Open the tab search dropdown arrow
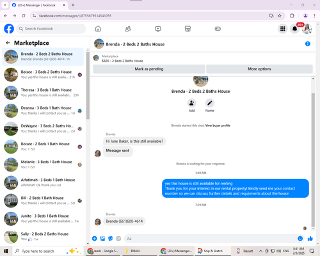 point(5,5)
